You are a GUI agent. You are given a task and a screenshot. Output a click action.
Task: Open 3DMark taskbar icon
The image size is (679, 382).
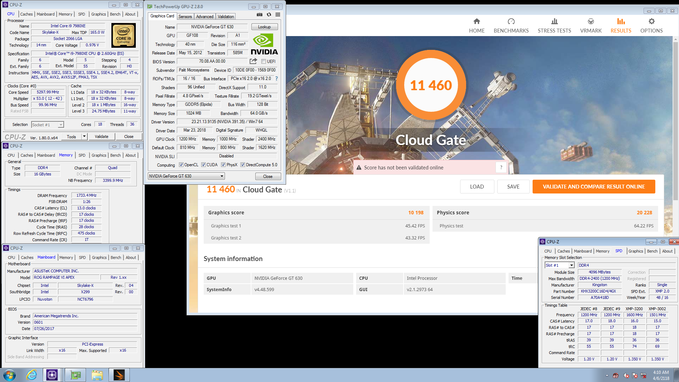point(119,375)
